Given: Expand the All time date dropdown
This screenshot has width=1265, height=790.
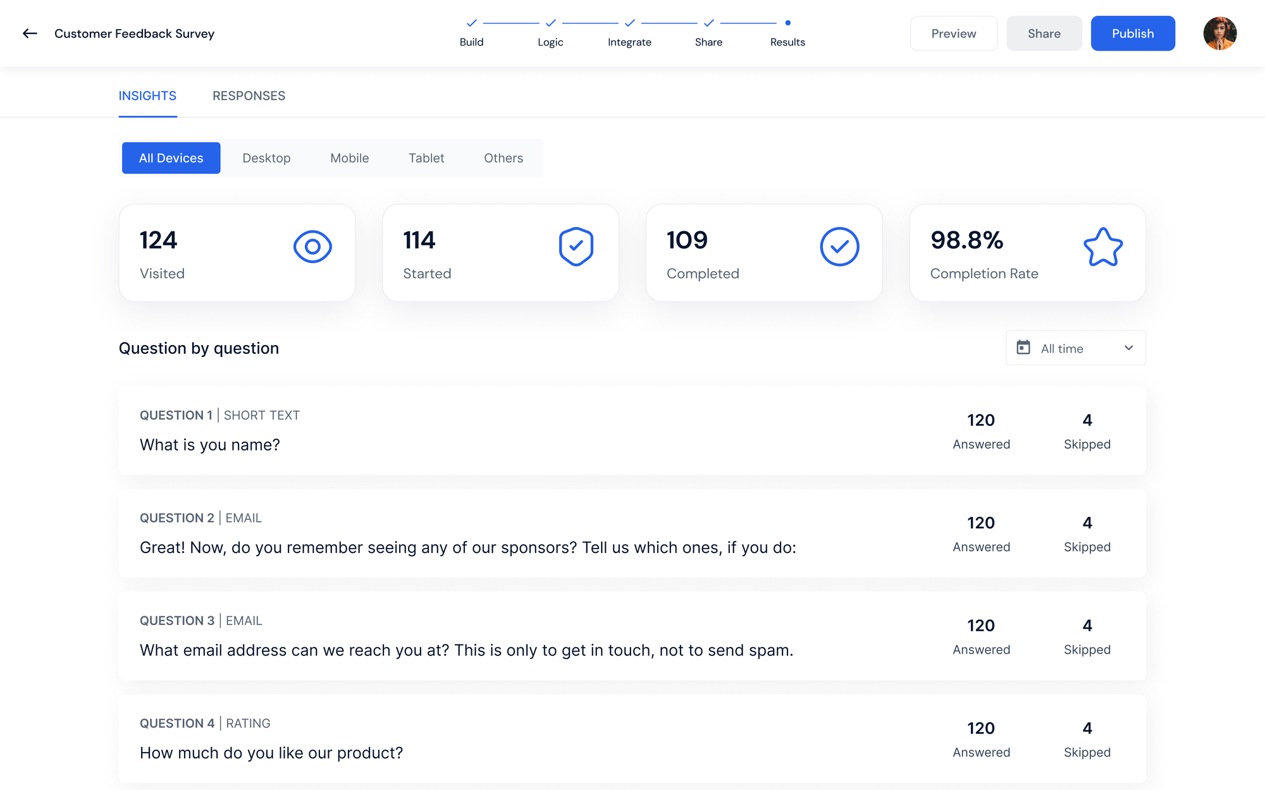Looking at the screenshot, I should click(x=1076, y=348).
